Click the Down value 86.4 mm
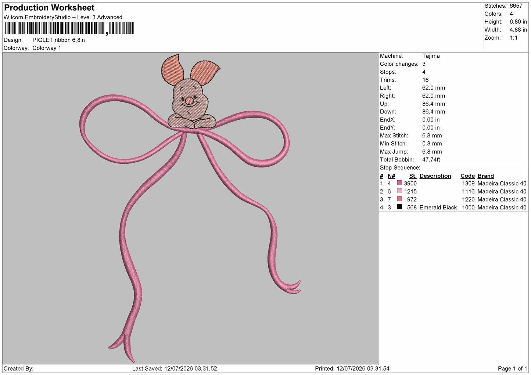The width and height of the screenshot is (531, 375). pos(434,112)
